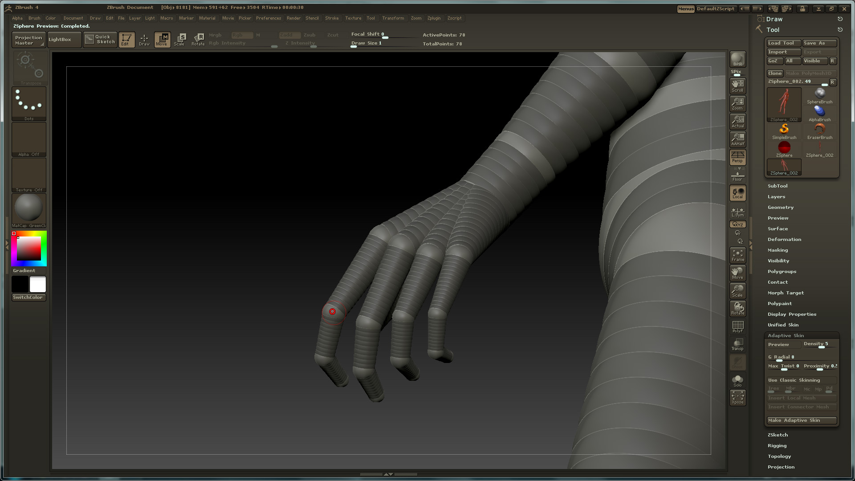Select the Transp transparency icon
Viewport: 855px width, 481px height.
[x=737, y=344]
